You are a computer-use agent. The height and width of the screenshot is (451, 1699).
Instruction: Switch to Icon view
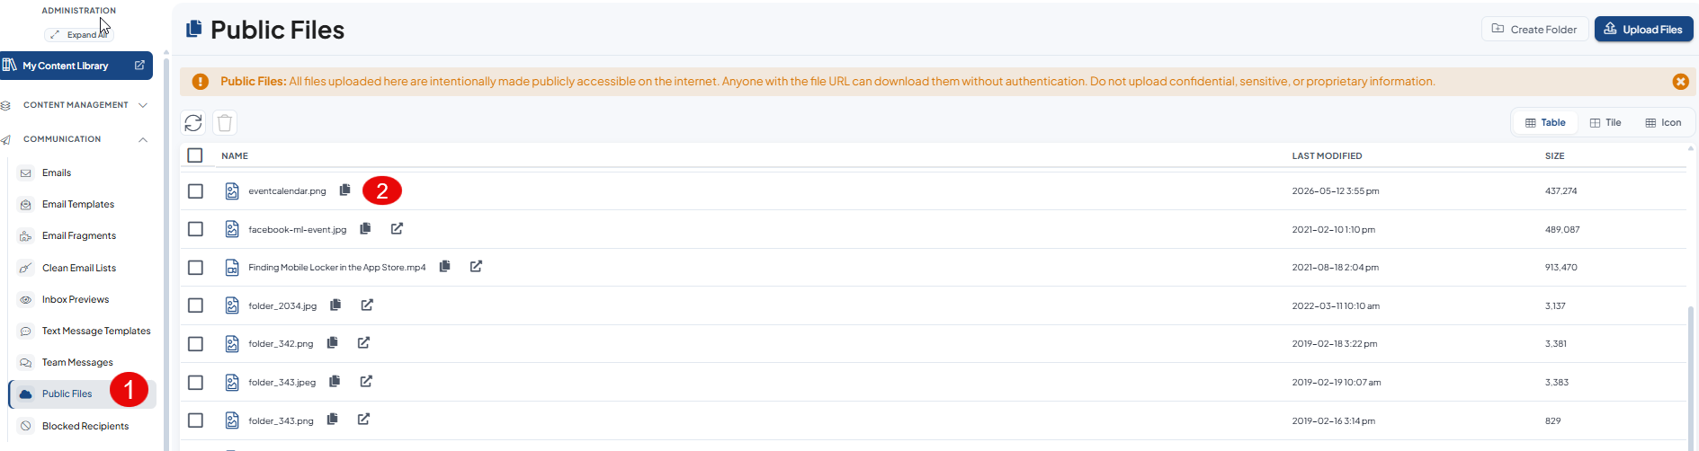(1663, 122)
